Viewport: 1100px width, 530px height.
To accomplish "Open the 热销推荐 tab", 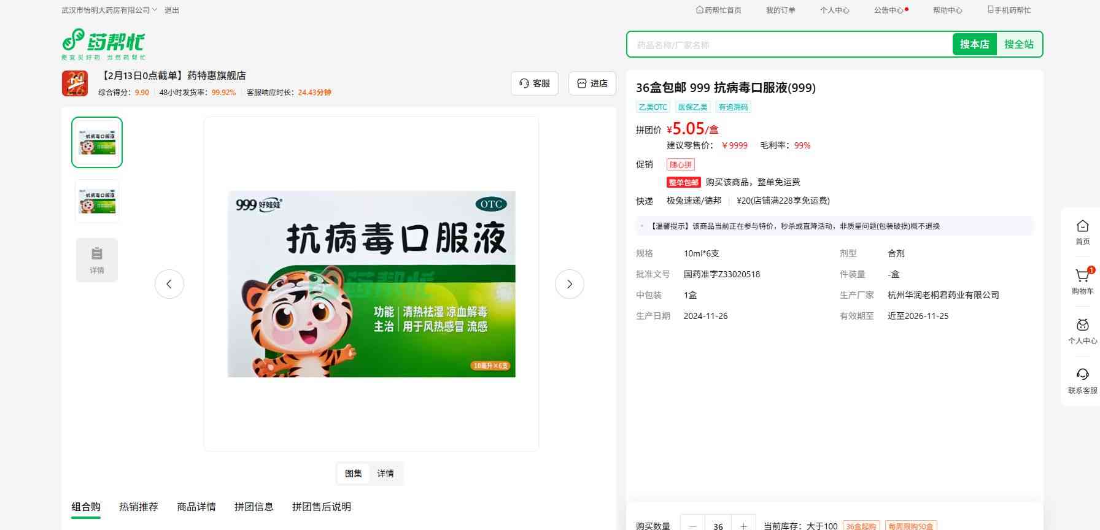I will pos(139,507).
